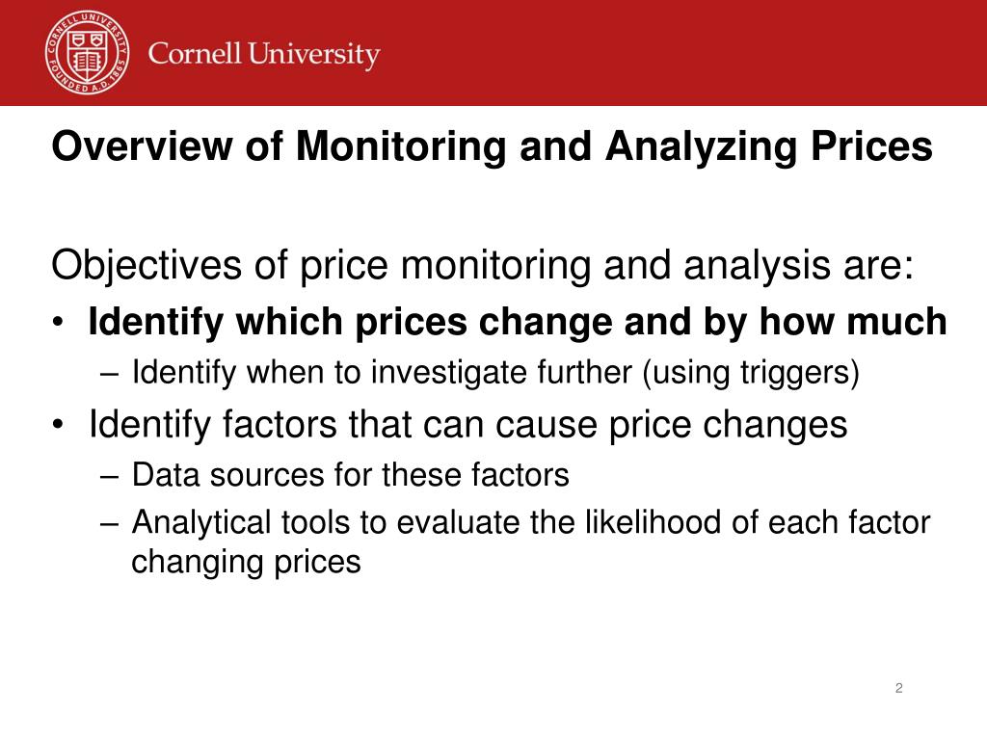Click the bullet dot before the bold item
Screen dimensions: 987x740
tap(58, 323)
